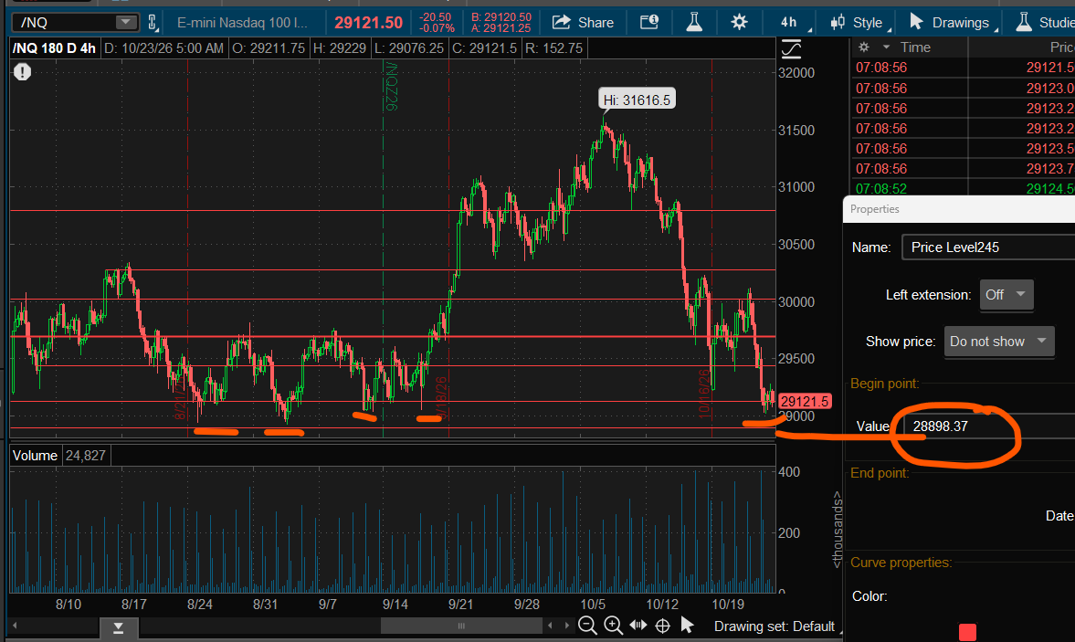Select the pointer cursor tool icon
Screen dimensions: 1075x642
[687, 625]
